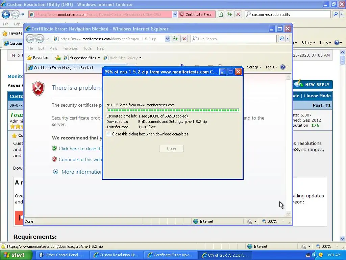Click reputation value 176 on forum post
The height and width of the screenshot is (260, 346).
(315, 125)
